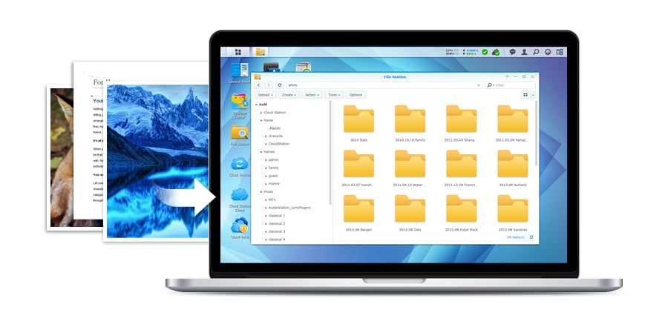Click the Options button
668x327 pixels.
(x=356, y=95)
